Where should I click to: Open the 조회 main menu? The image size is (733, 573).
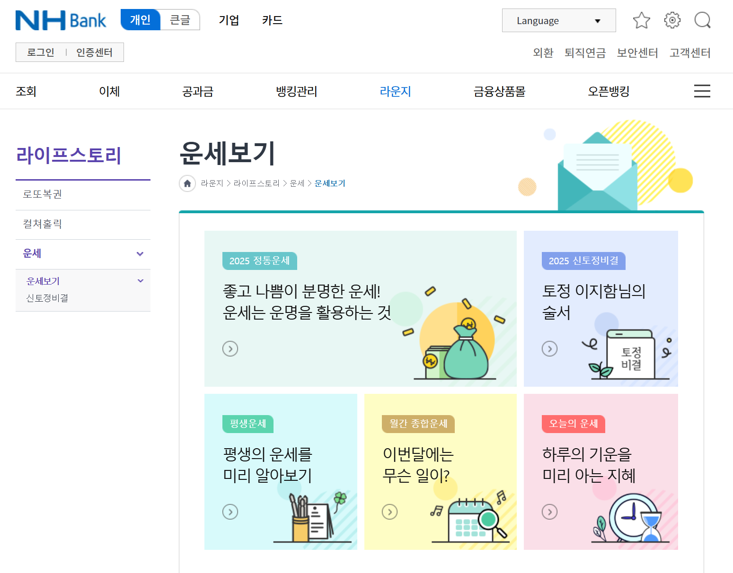pyautogui.click(x=26, y=91)
